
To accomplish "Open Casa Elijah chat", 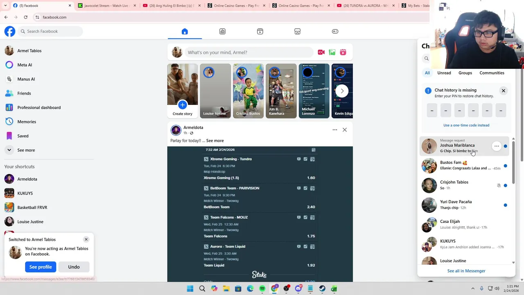I will [464, 225].
